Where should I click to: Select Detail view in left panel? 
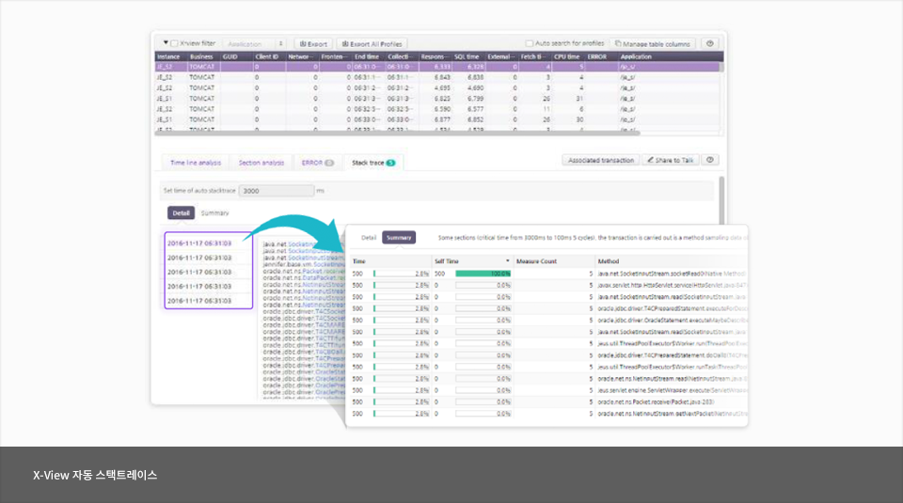181,213
